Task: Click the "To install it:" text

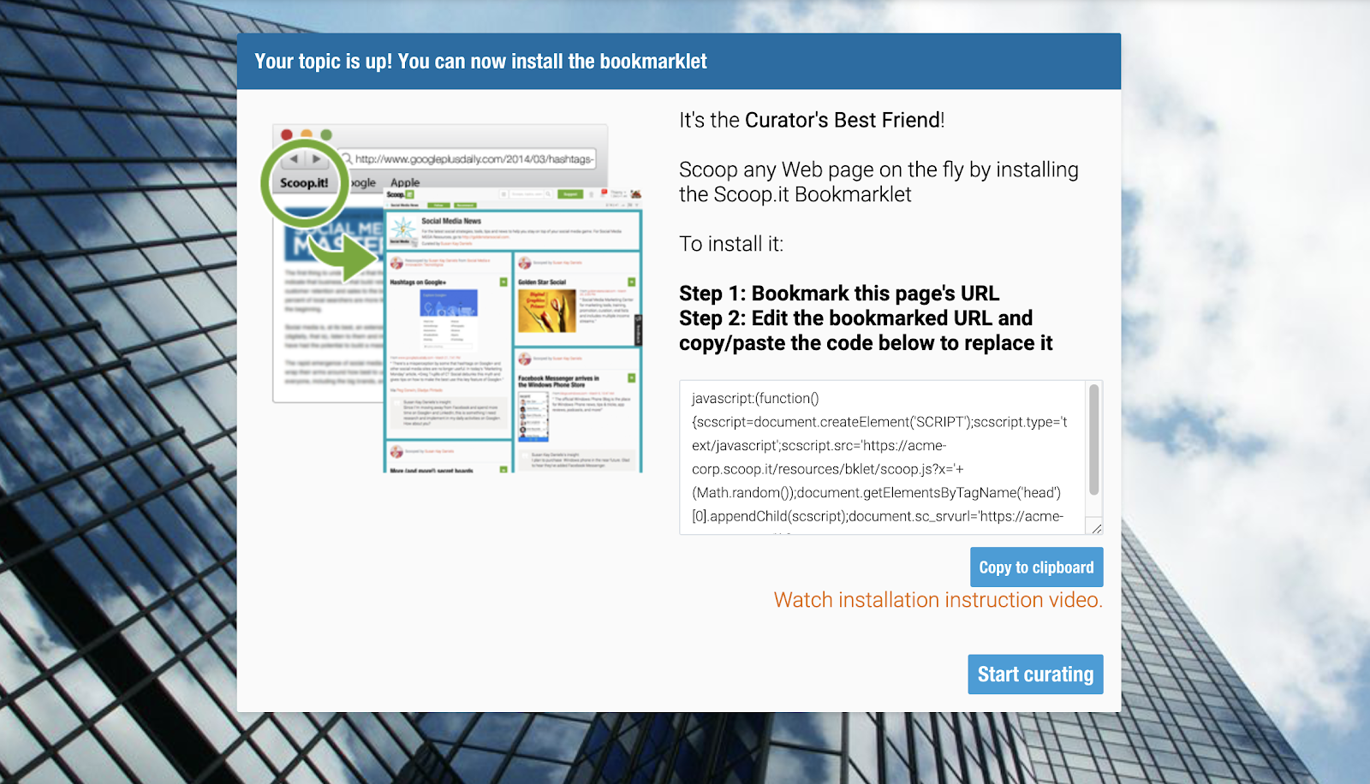Action: pos(731,244)
